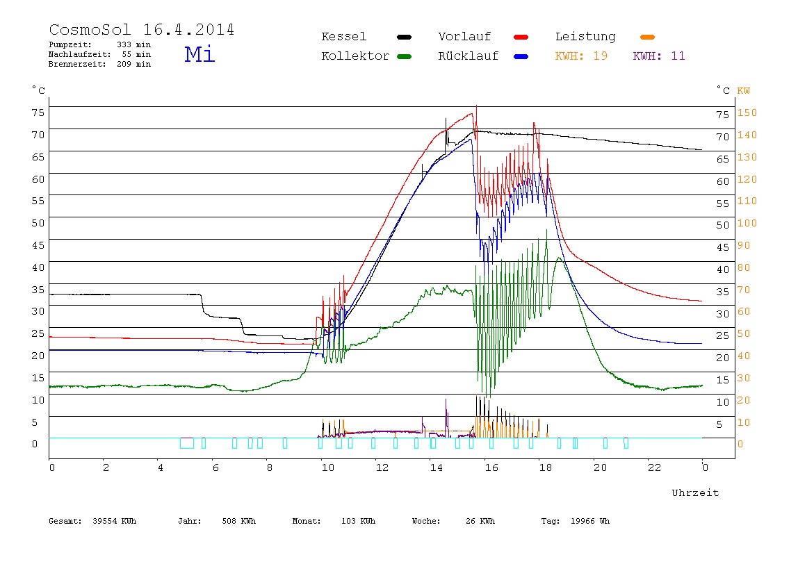Click hour 8 on the Uhrzeit axis
798x564 pixels.
point(270,467)
